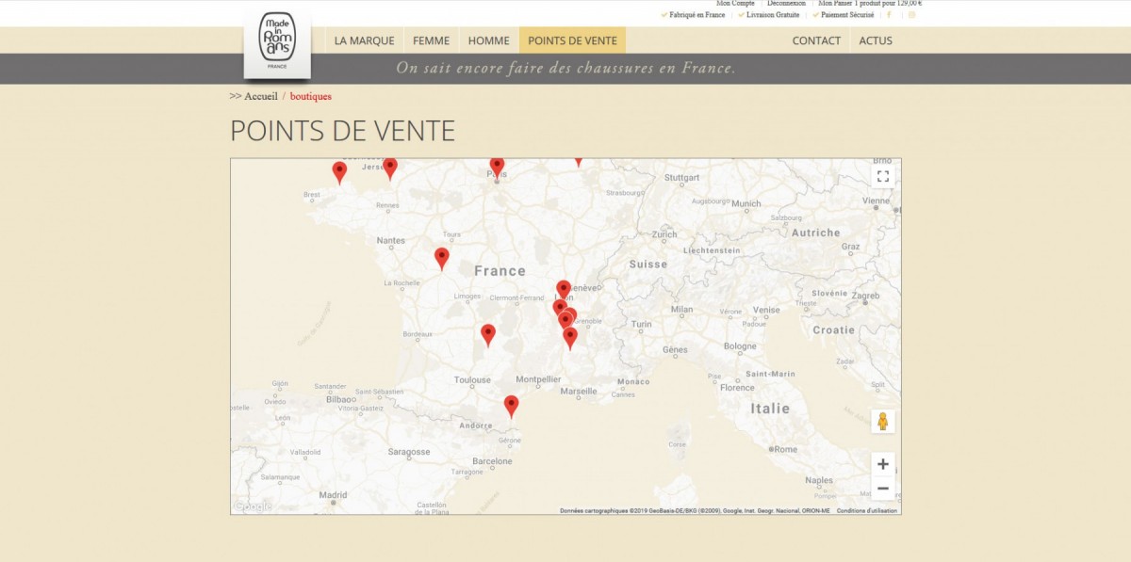The image size is (1131, 562).
Task: Select the map pin next to Genève
Action: click(x=564, y=288)
